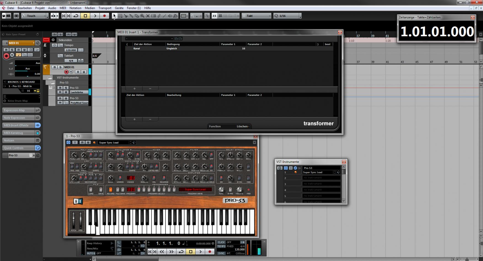Click the Pro-53 SAVE file button
Viewport: 483px width, 261px height.
click(x=101, y=190)
